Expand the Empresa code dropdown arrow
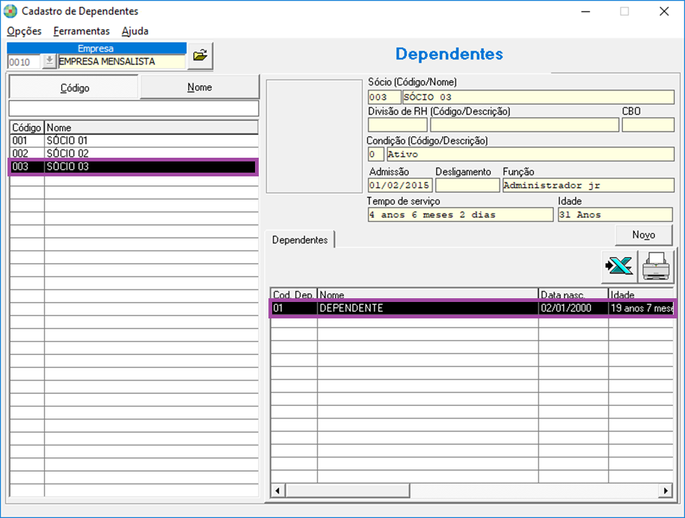This screenshot has height=518, width=685. click(x=49, y=61)
